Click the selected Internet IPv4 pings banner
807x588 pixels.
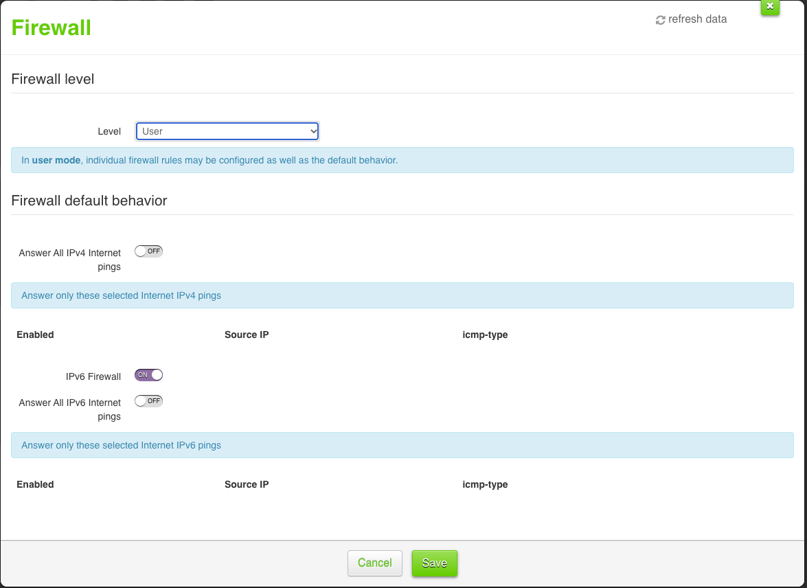click(x=402, y=295)
